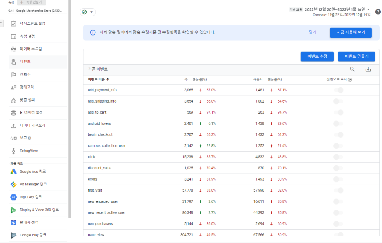This screenshot has width=382, height=243.
Task: Toggle conversion for begin_checkout
Action: 338,134
